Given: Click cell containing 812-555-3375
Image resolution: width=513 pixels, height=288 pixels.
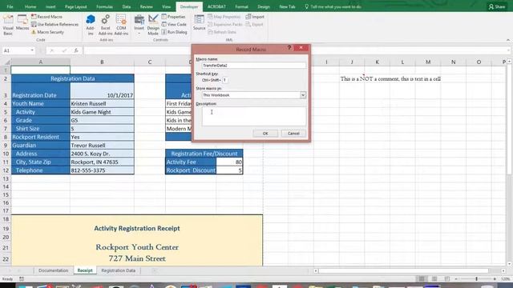Looking at the screenshot, I should point(102,170).
